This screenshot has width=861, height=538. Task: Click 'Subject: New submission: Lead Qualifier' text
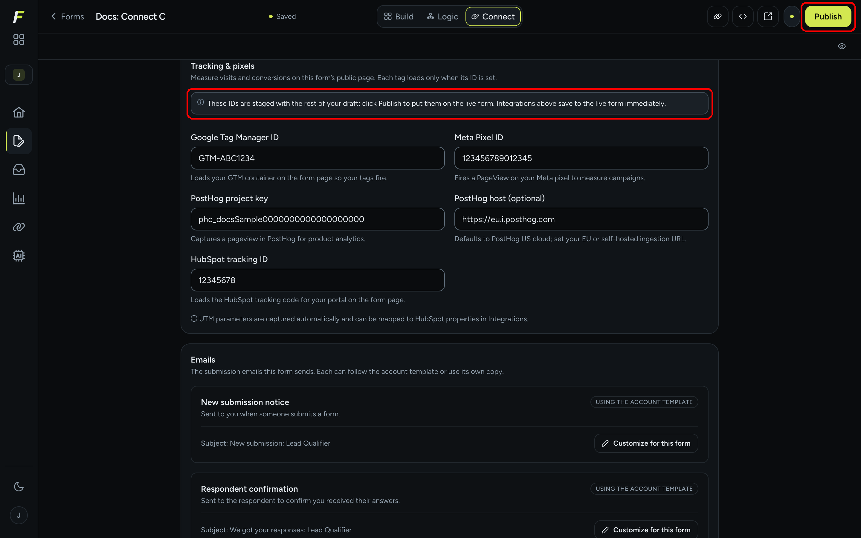[x=265, y=443]
